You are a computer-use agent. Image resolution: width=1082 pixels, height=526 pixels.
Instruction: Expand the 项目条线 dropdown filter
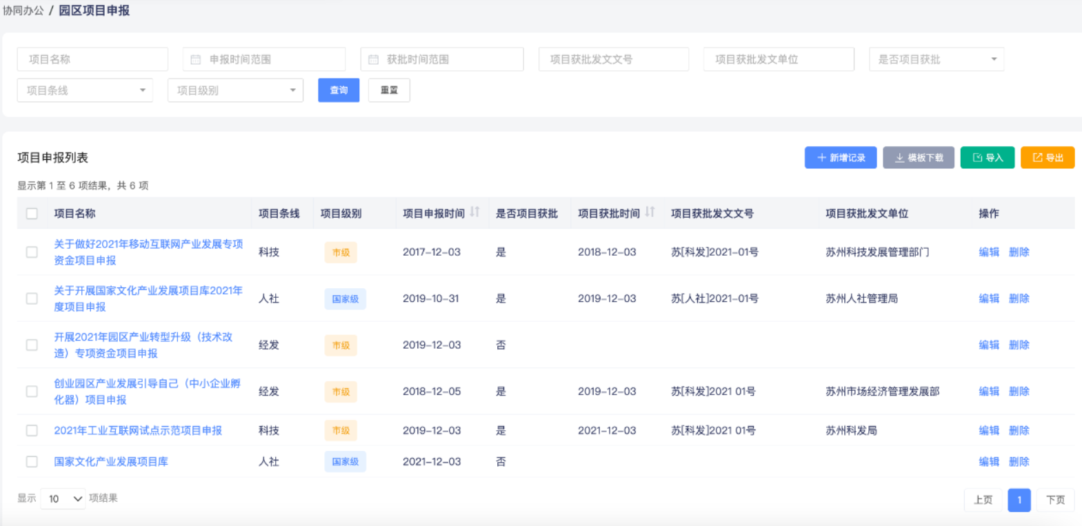click(x=85, y=90)
